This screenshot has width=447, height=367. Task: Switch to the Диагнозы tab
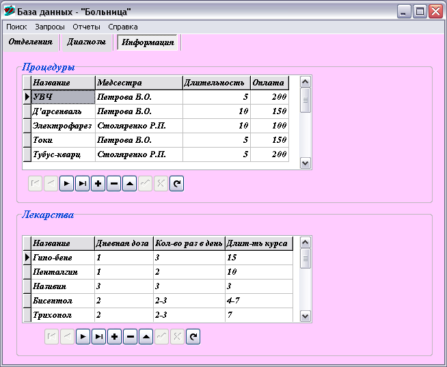click(x=86, y=42)
